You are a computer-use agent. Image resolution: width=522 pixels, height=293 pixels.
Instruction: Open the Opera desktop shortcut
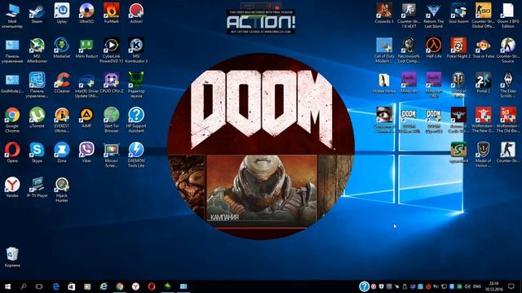coord(12,153)
